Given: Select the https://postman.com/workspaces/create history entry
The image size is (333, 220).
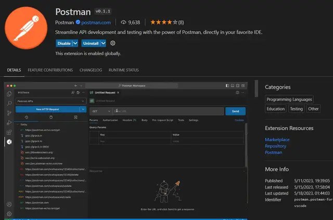Looking at the screenshot, I should [48, 197].
